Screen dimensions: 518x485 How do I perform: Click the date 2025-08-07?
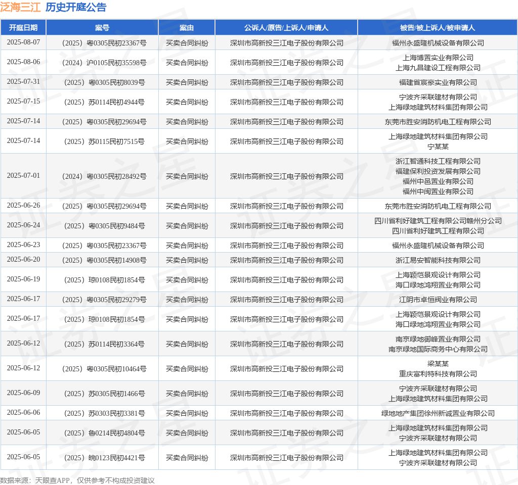pyautogui.click(x=23, y=42)
